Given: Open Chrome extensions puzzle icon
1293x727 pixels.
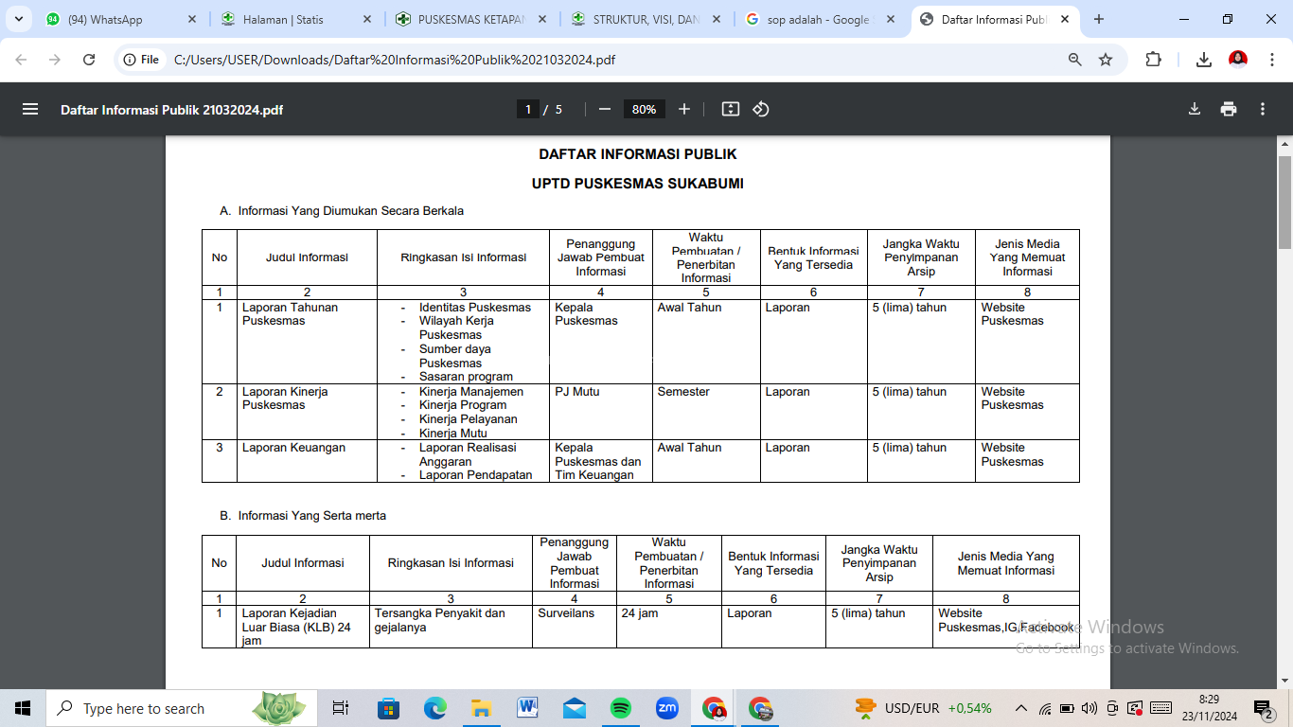Looking at the screenshot, I should coord(1153,60).
